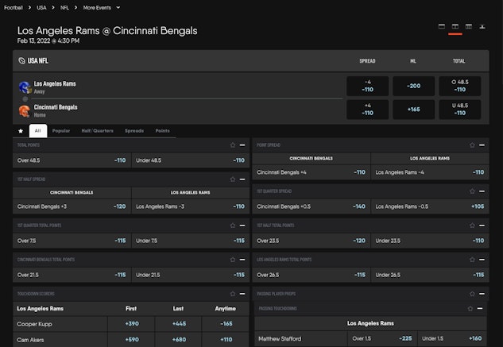
Task: Bet Cam Akers last touchdown +680
Action: pos(178,339)
